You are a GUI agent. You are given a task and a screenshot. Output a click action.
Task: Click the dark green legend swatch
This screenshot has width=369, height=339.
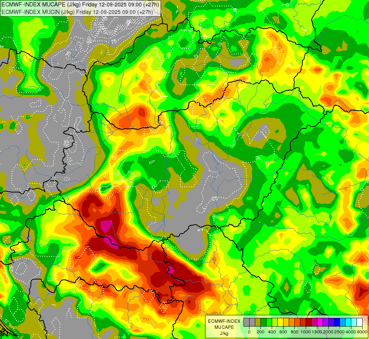coord(263,322)
